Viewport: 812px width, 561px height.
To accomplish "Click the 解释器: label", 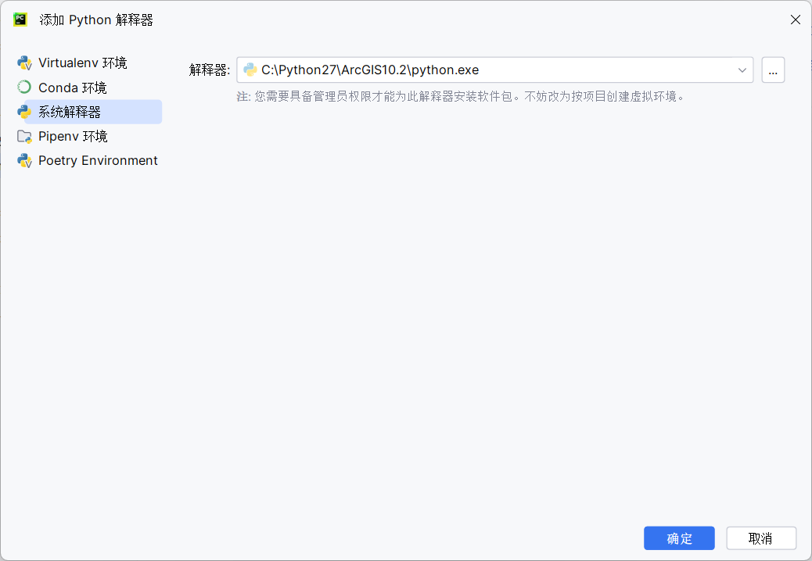I will (x=210, y=70).
